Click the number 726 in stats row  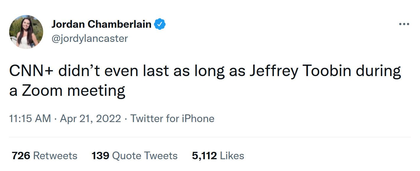coord(21,156)
